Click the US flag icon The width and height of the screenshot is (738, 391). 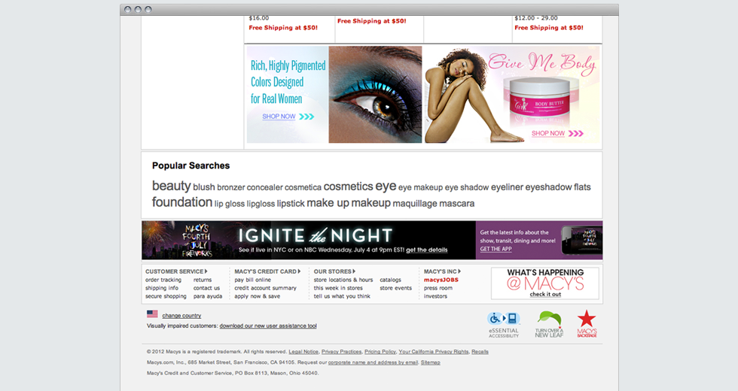(152, 314)
